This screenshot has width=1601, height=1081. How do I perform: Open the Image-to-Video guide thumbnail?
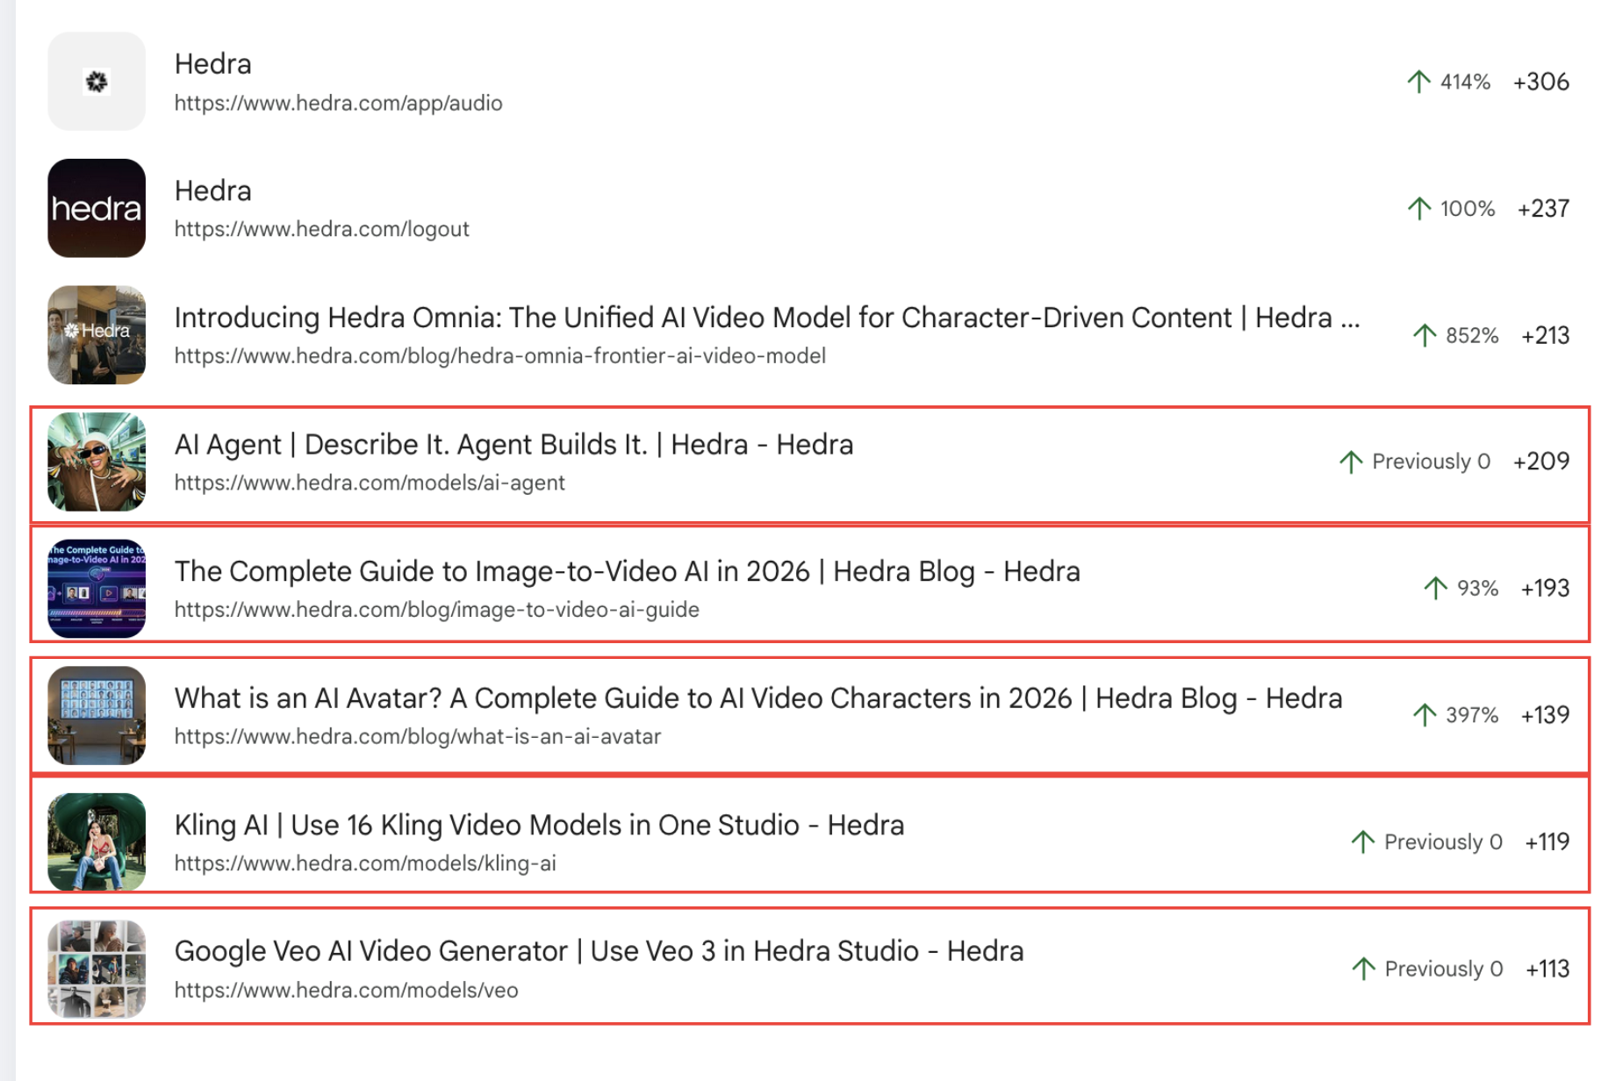[97, 588]
